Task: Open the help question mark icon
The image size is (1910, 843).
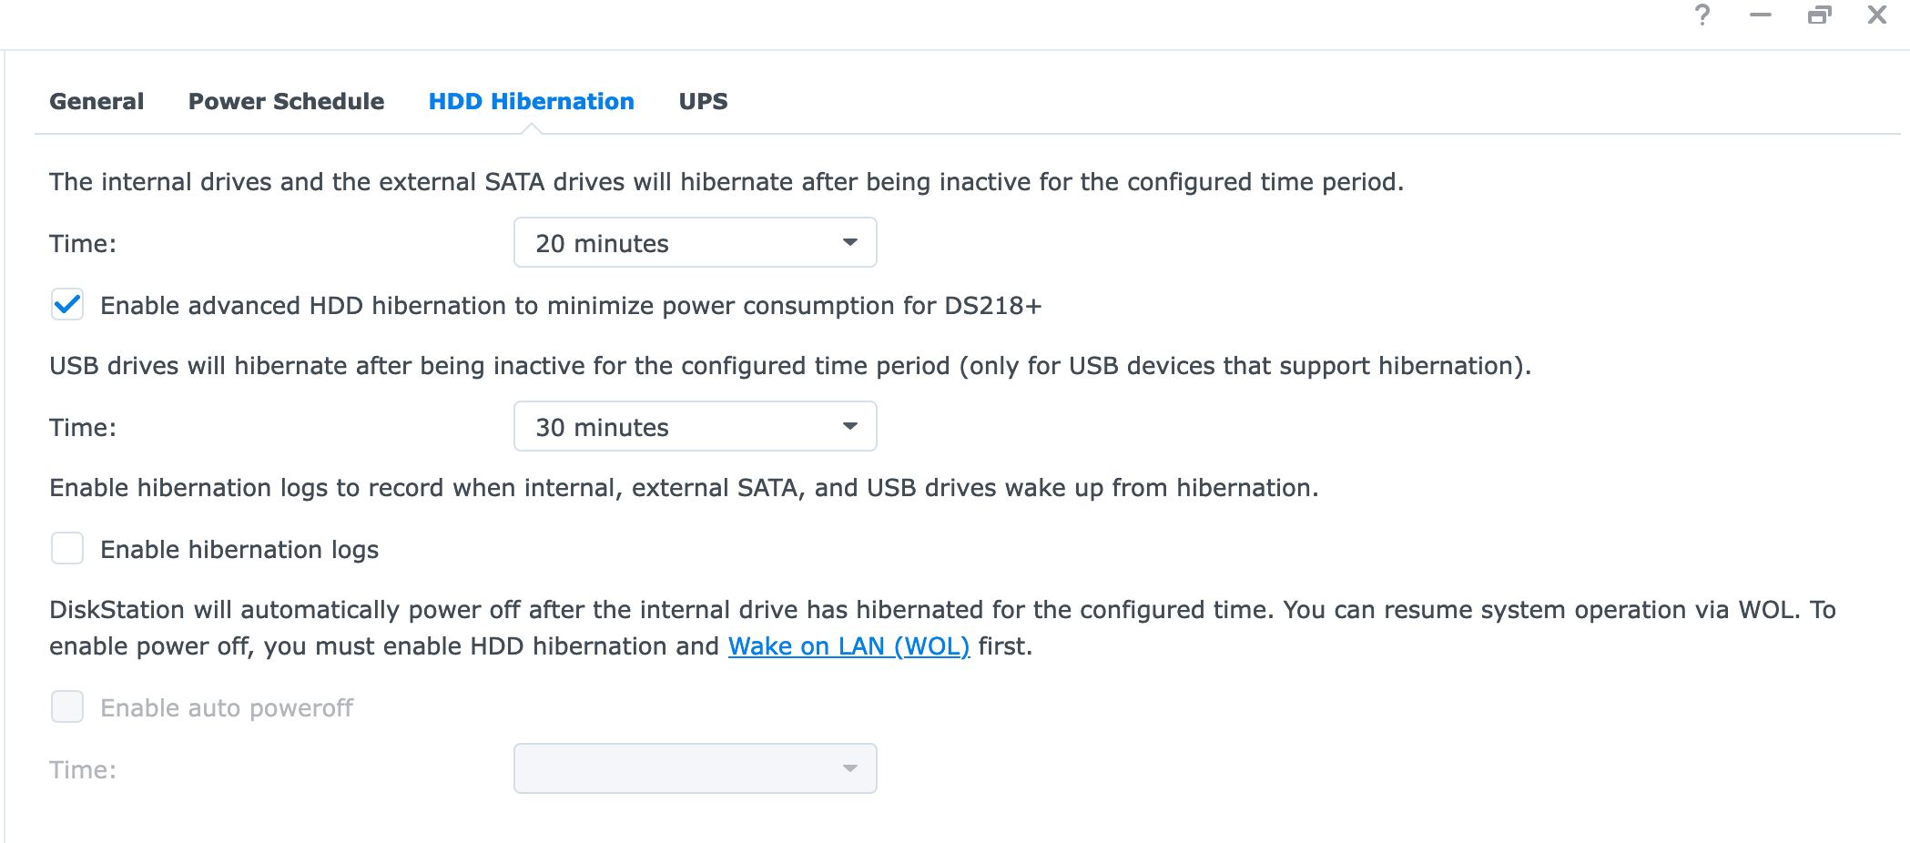Action: (x=1702, y=15)
